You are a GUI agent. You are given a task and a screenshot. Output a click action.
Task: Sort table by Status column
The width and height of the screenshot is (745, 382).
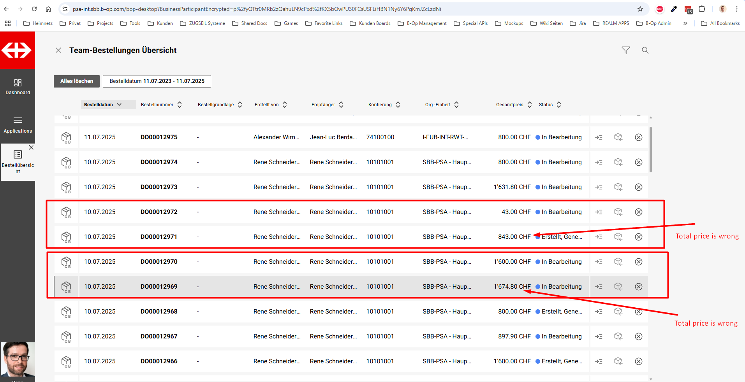(550, 105)
